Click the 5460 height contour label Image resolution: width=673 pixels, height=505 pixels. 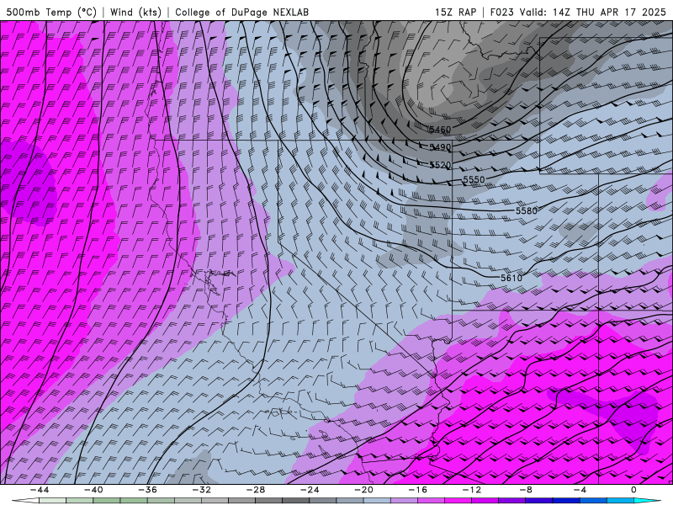440,130
